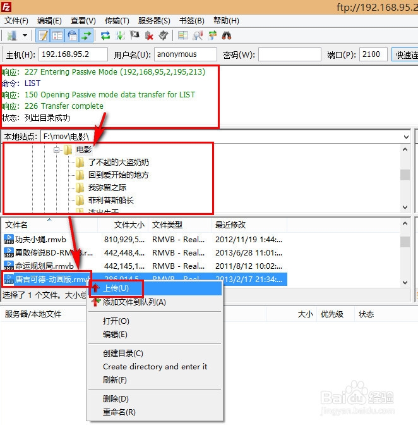Click the port input field

pyautogui.click(x=373, y=54)
